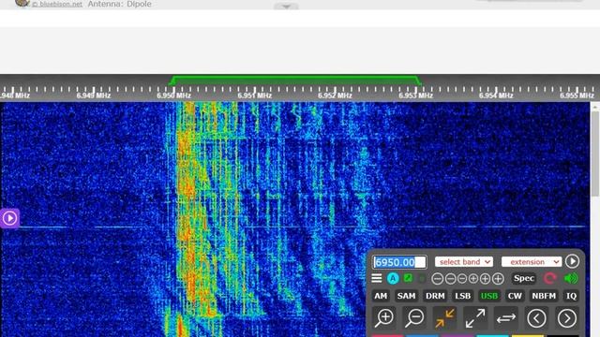Click the circled play button beside extension
This screenshot has width=600, height=337.
tap(572, 261)
